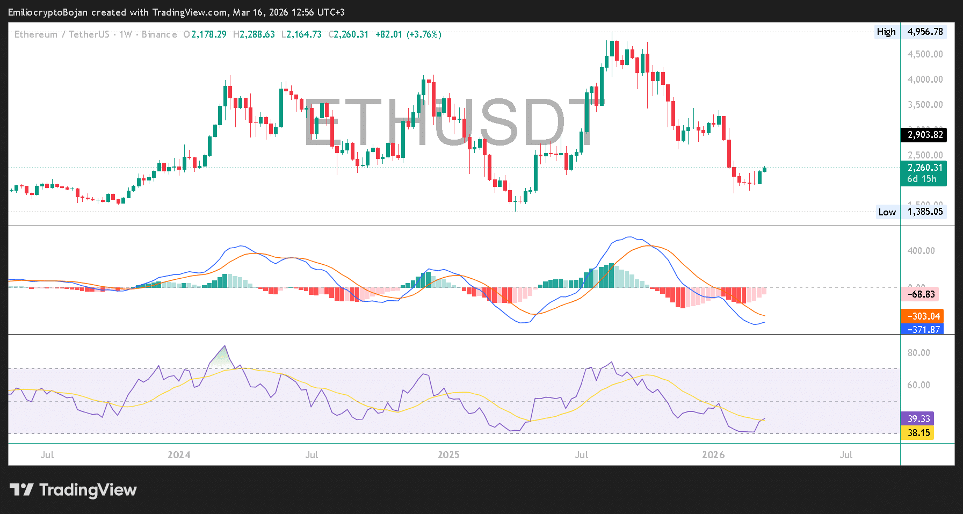Select the 2026 label on the time axis
The image size is (963, 514).
(713, 455)
